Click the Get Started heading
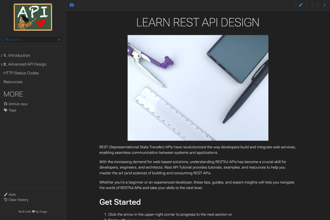The height and width of the screenshot is (220, 330). tap(120, 202)
